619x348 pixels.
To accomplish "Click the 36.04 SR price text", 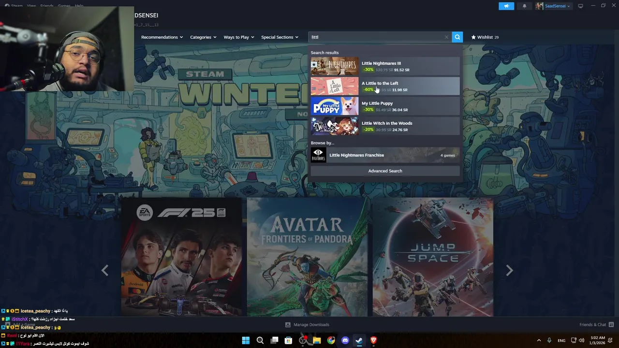I will tap(400, 110).
